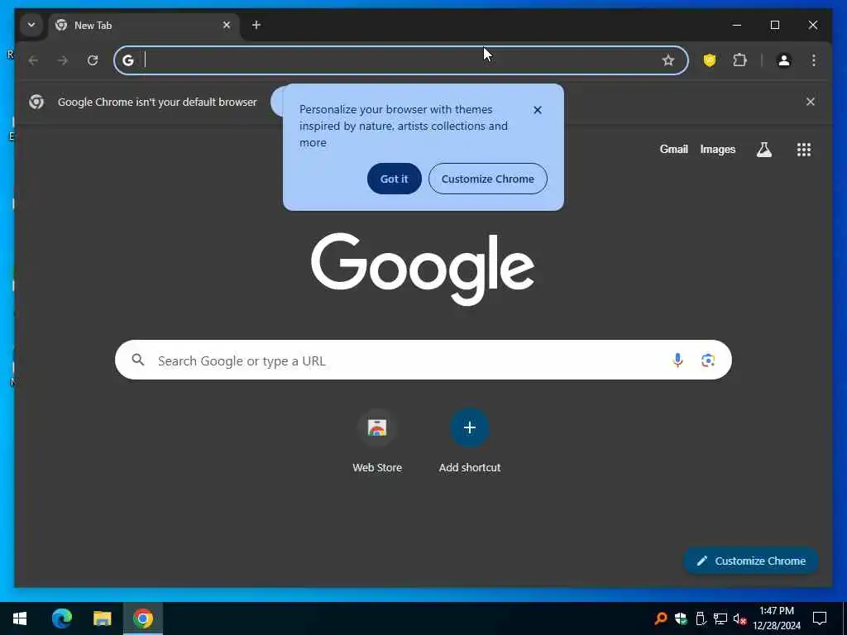Click the muted volume tray icon
The width and height of the screenshot is (847, 635).
click(739, 618)
